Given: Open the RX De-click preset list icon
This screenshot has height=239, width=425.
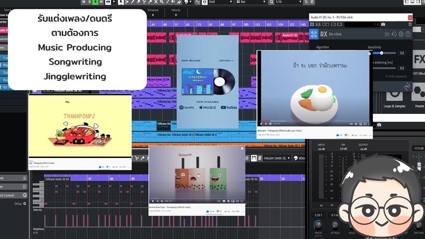Looking at the screenshot, I should click(x=387, y=34).
